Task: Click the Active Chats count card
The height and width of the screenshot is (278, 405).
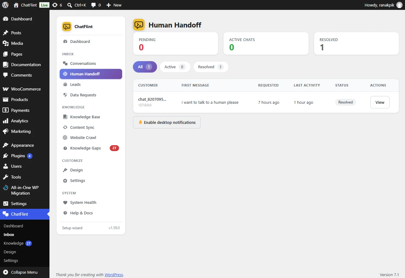Action: [x=266, y=44]
